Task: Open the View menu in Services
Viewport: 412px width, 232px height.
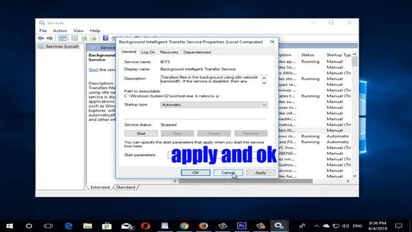Action: [x=79, y=31]
